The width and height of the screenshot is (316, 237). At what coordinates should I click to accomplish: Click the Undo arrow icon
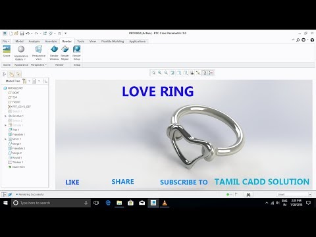(x=28, y=34)
